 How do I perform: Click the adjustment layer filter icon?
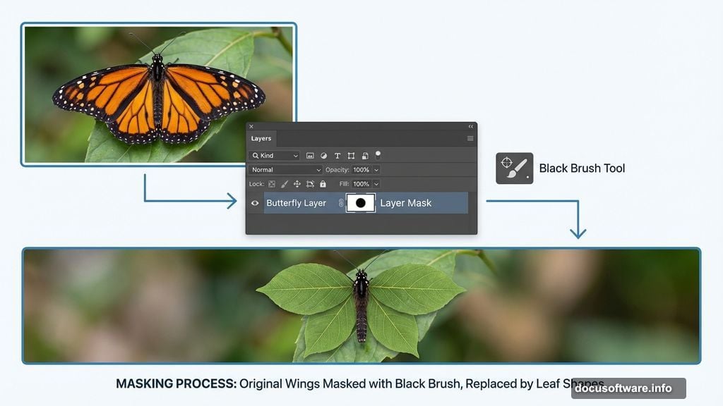coord(325,155)
